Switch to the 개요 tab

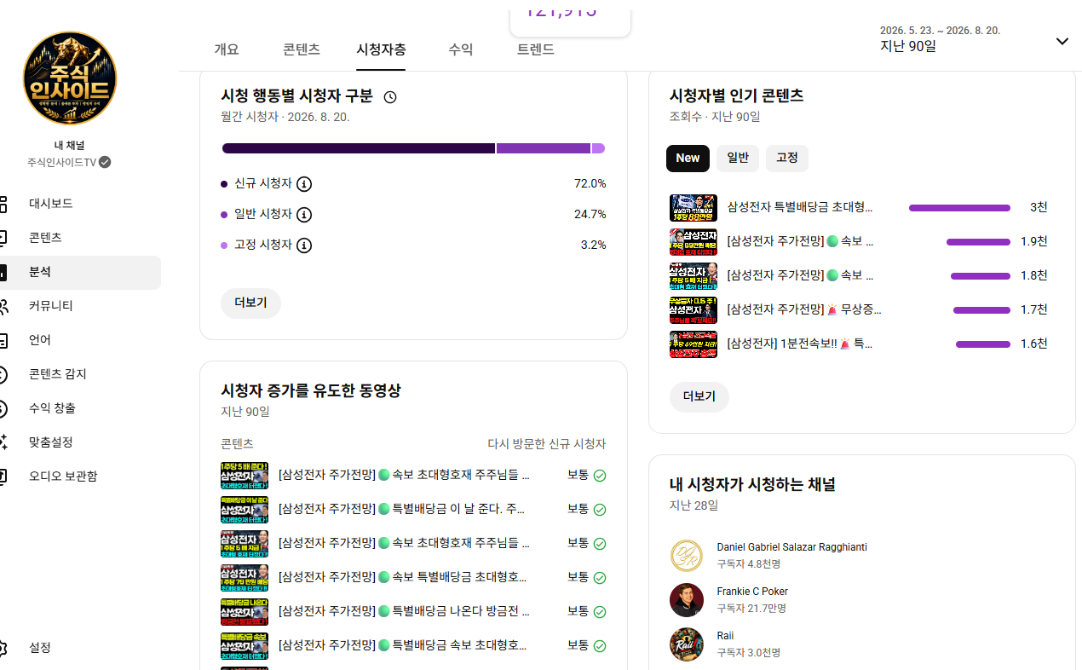[x=227, y=49]
